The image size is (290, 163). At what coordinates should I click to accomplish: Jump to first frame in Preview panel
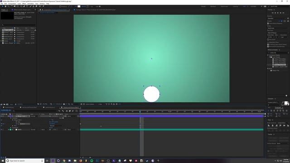272,13
